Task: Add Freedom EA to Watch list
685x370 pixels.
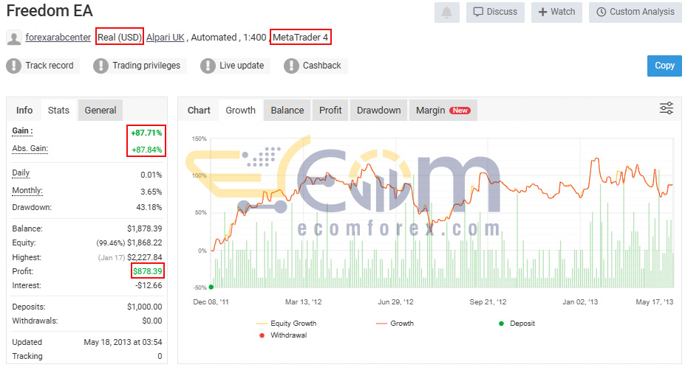Action: [x=556, y=13]
